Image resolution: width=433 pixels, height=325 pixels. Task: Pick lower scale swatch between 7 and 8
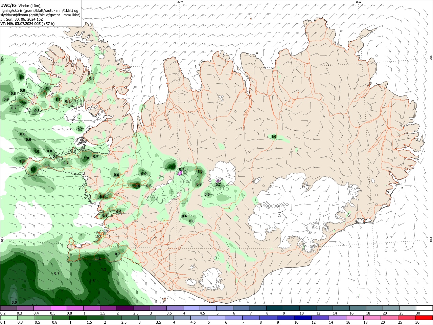251,318
